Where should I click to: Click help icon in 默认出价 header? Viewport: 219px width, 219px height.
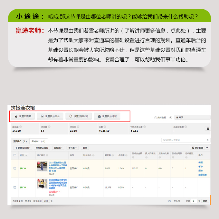tap(93, 155)
